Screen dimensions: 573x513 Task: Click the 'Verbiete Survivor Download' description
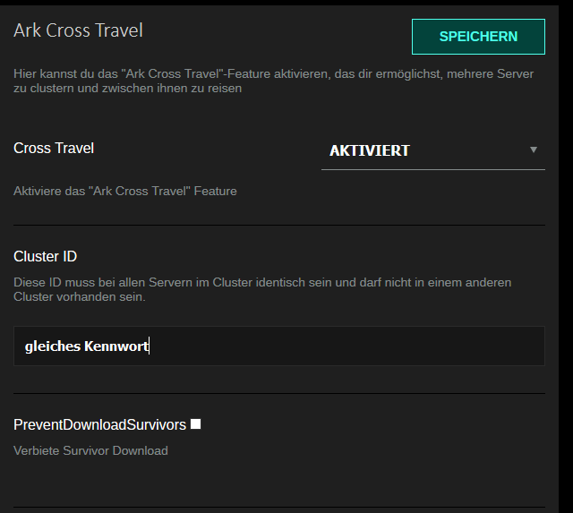(90, 450)
